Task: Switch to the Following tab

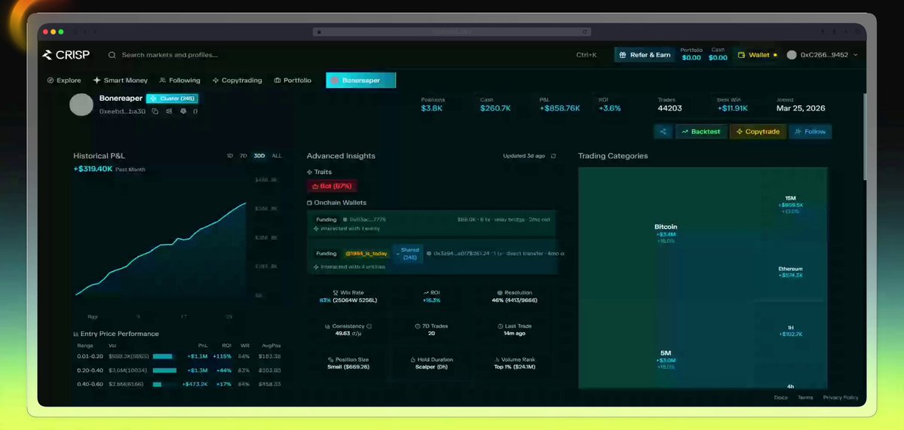Action: click(x=180, y=81)
